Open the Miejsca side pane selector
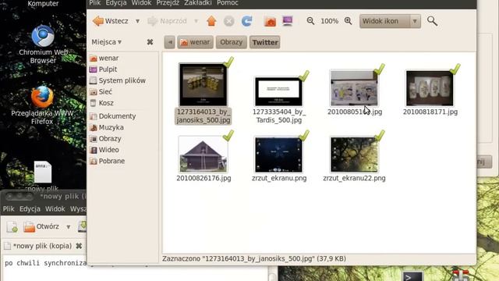The width and height of the screenshot is (499, 281). [107, 42]
